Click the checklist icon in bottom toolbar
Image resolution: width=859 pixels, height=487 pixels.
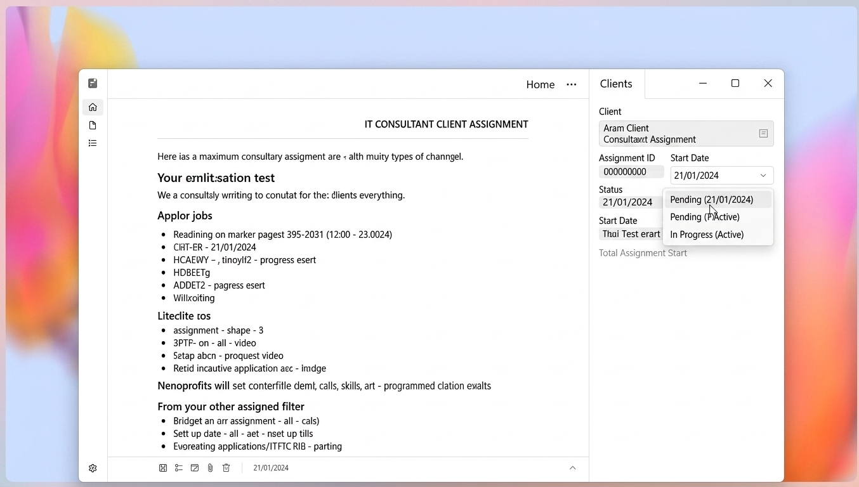tap(179, 468)
